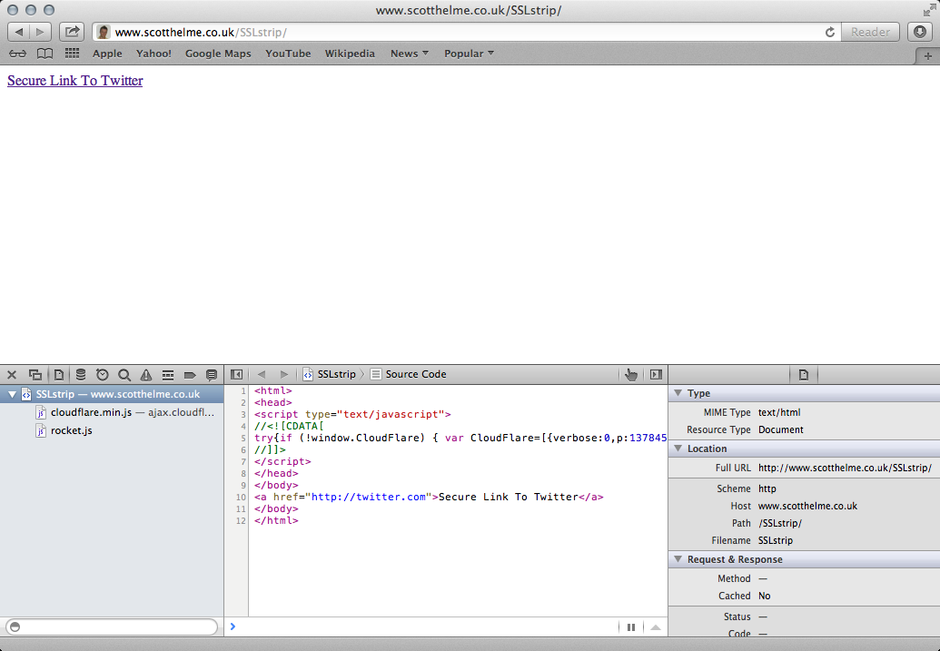Select Full URL value text
Screen dimensions: 940x651
pyautogui.click(x=845, y=468)
